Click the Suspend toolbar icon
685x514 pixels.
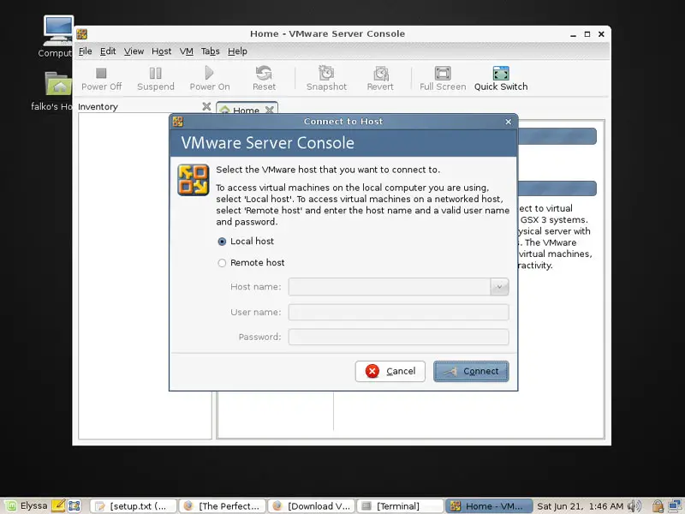(156, 73)
